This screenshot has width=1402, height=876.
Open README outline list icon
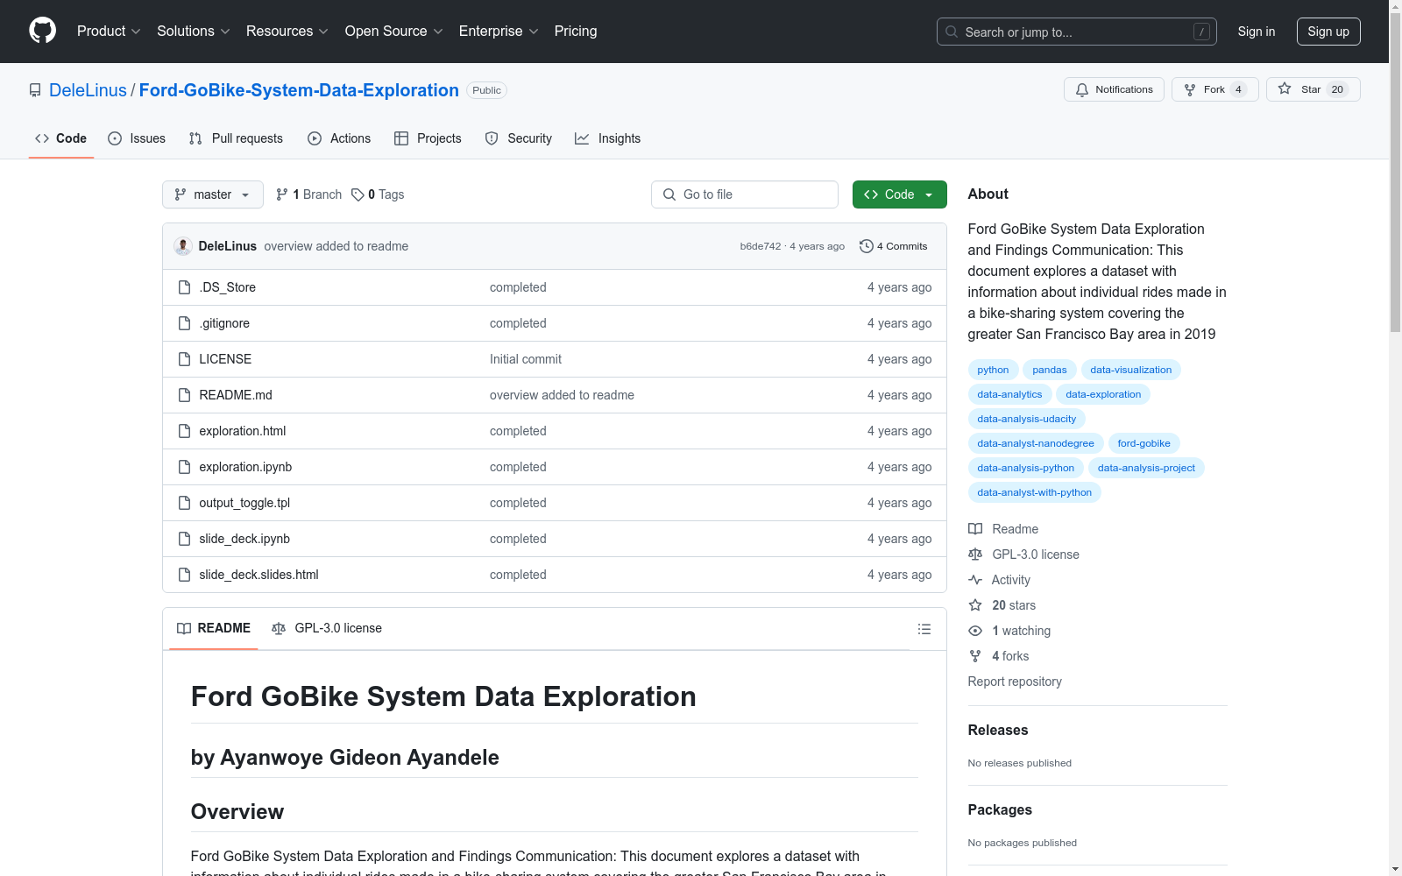pyautogui.click(x=924, y=629)
